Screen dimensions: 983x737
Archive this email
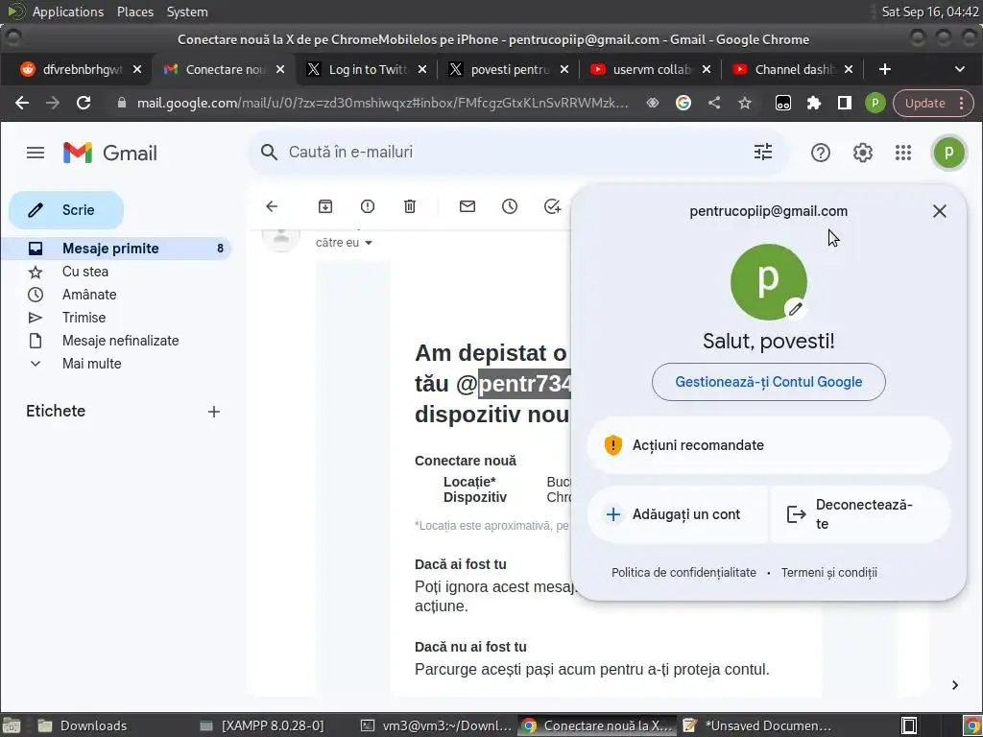pos(324,206)
